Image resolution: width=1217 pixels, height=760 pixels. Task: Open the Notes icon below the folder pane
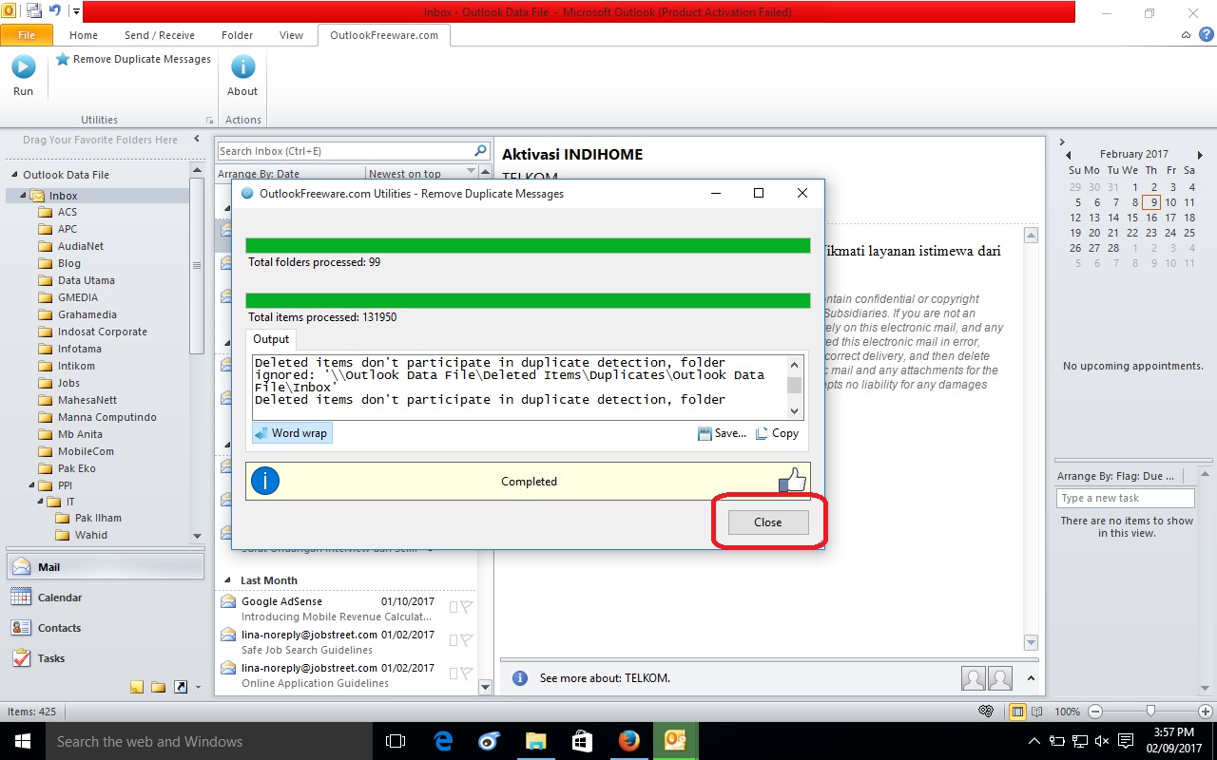click(136, 685)
